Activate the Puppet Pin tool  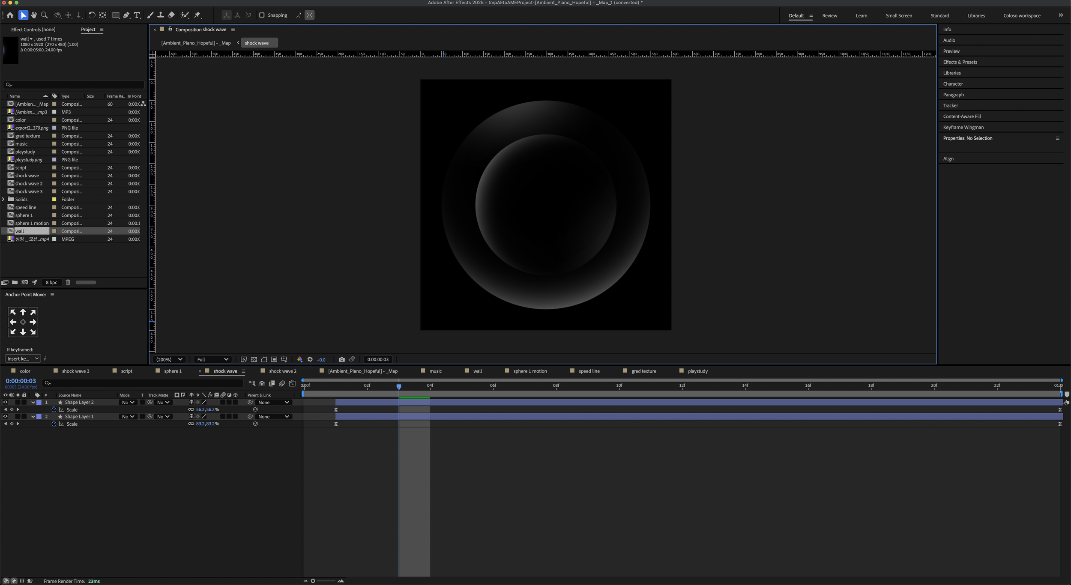coord(197,15)
